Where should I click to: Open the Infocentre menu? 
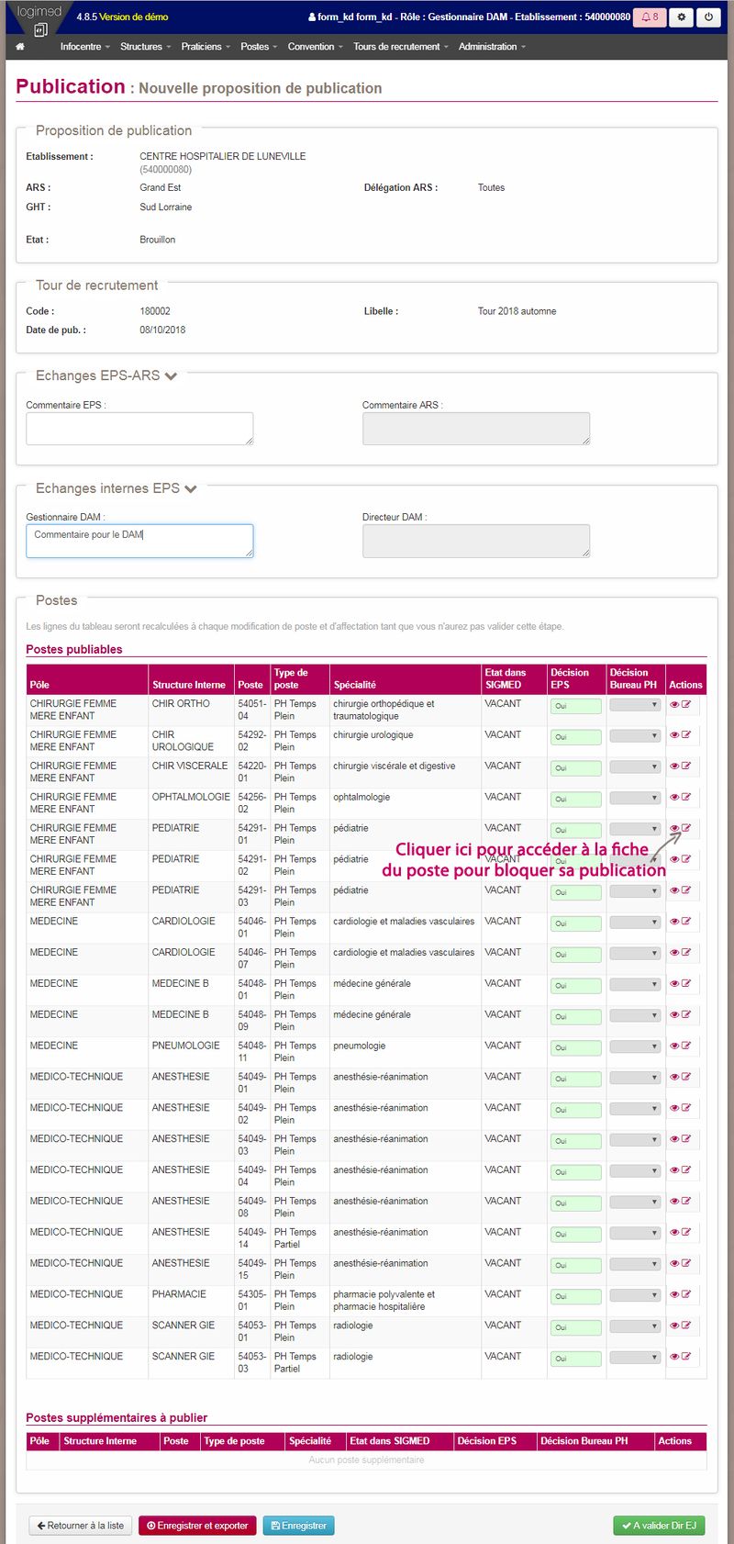coord(84,47)
